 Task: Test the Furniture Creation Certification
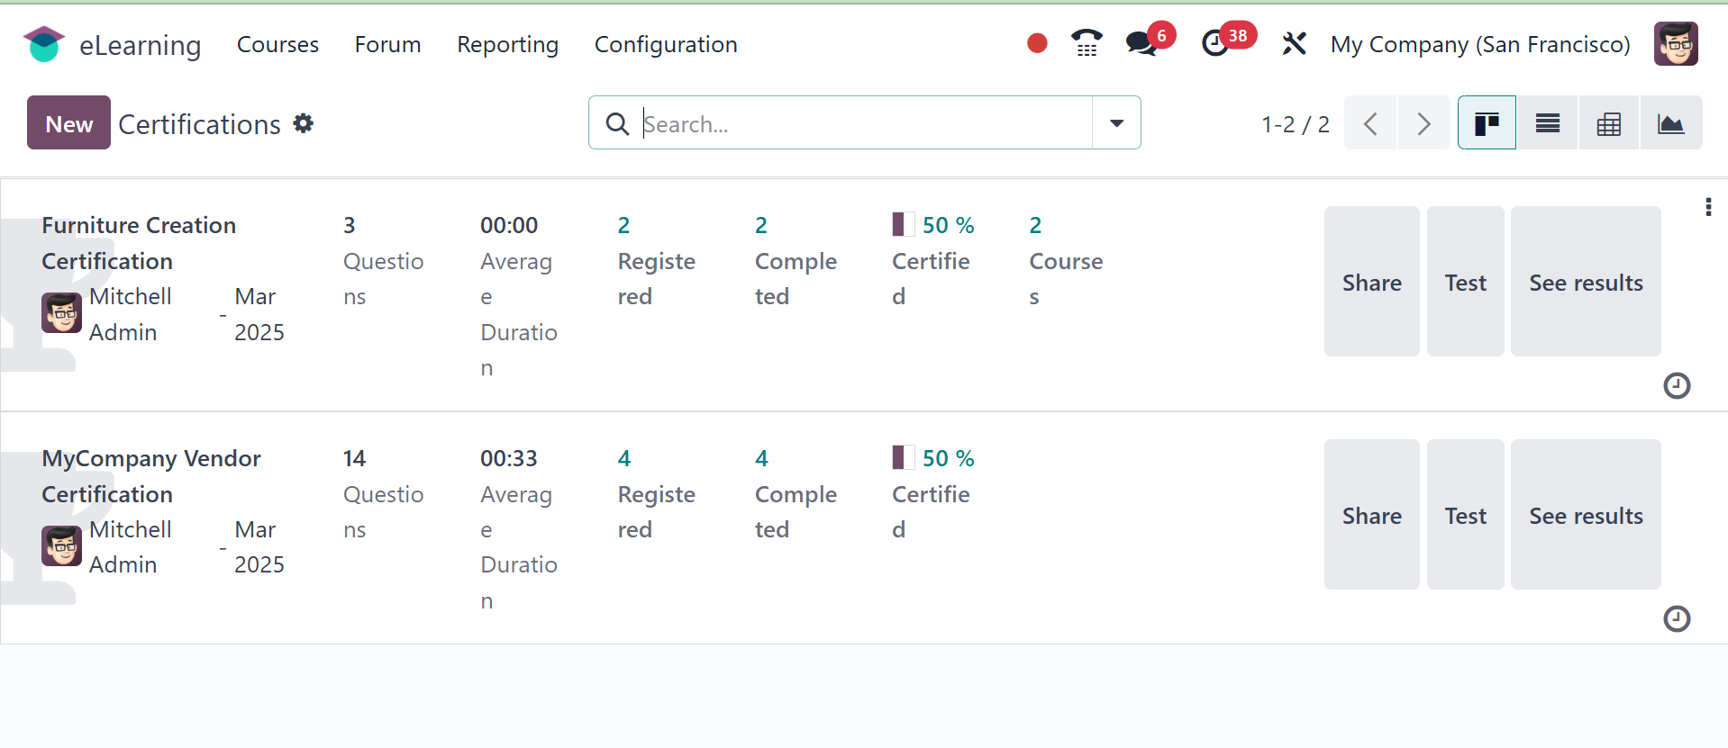coord(1466,282)
